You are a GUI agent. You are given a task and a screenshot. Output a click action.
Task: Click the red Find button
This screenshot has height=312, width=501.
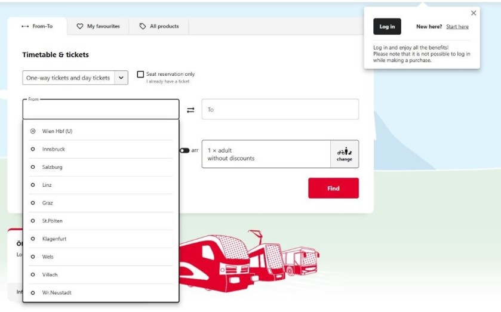click(333, 188)
